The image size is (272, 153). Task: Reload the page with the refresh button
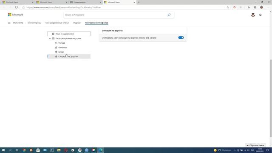16,7
